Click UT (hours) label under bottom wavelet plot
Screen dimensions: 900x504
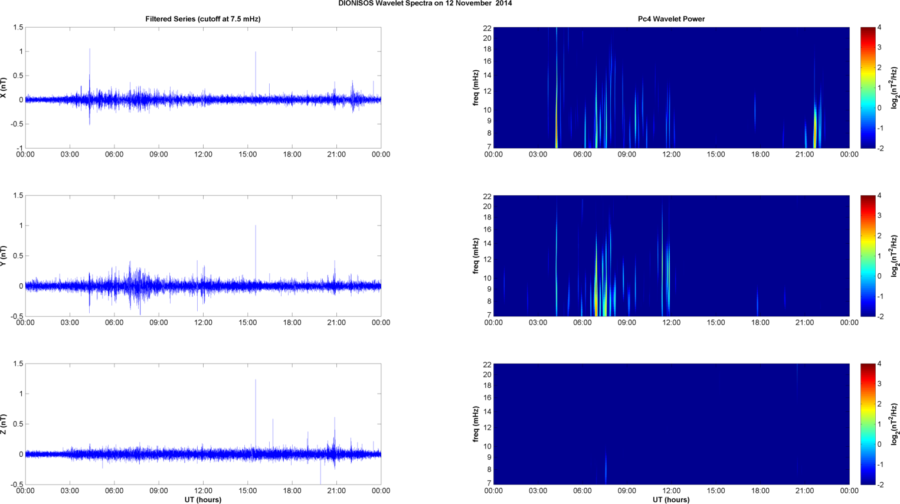tap(671, 499)
